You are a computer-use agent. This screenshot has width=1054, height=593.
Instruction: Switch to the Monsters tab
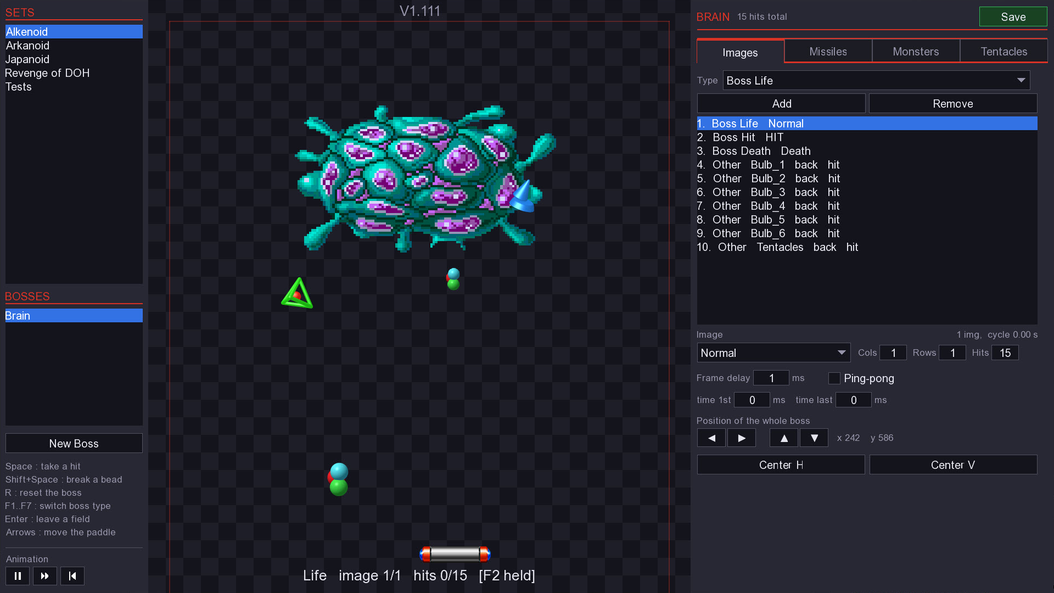click(x=916, y=52)
